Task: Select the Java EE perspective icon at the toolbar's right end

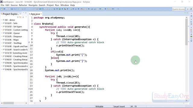Action: point(191,9)
